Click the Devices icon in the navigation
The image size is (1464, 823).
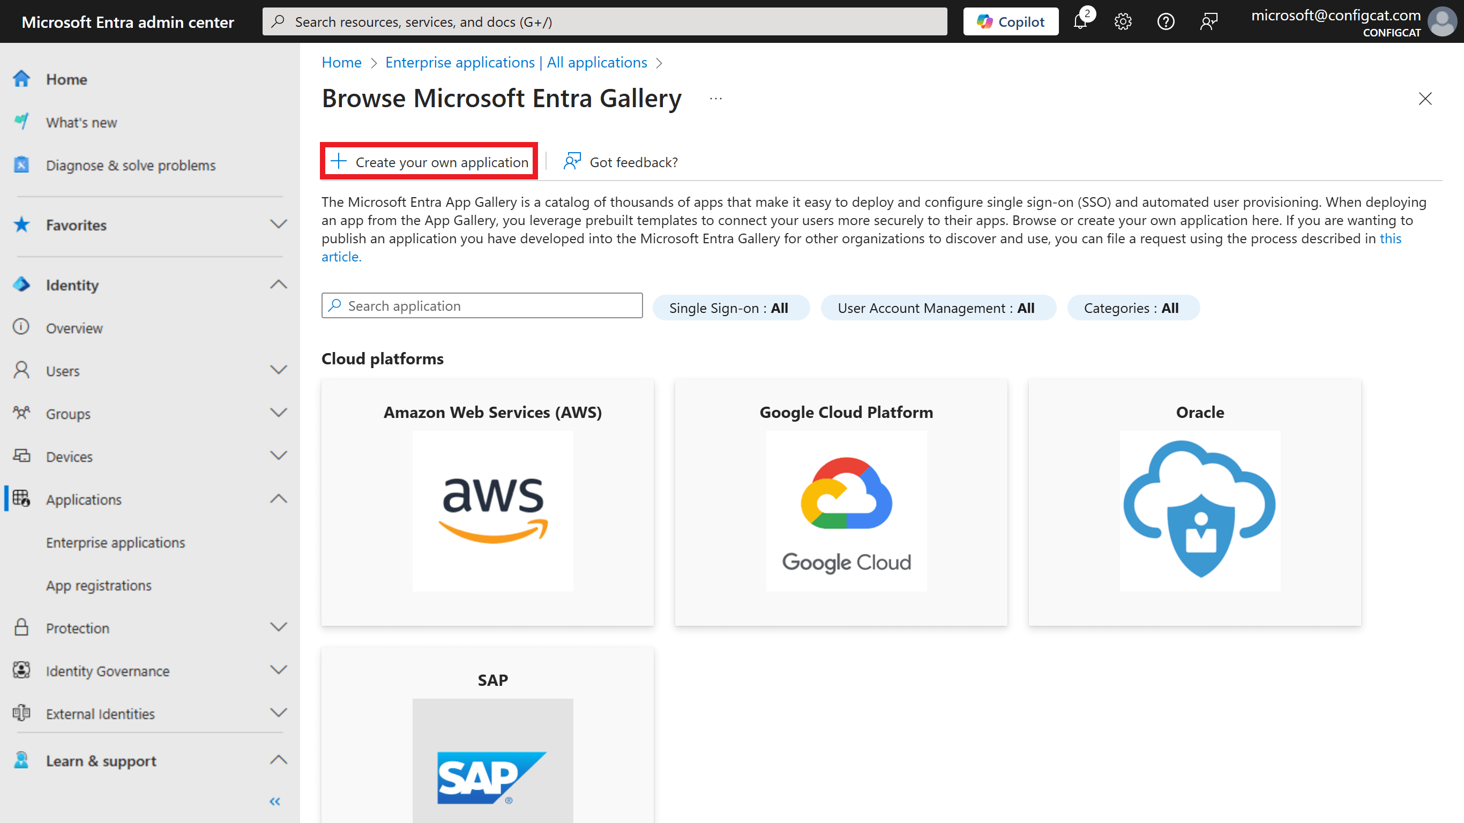[x=21, y=456]
